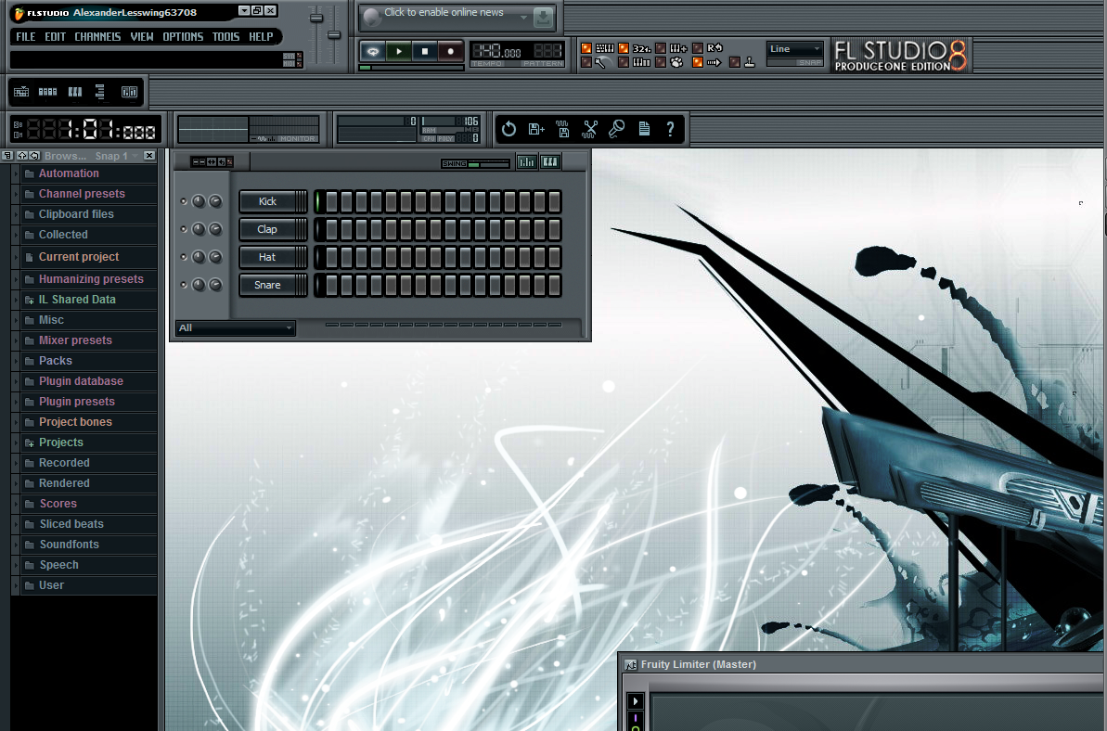
Task: Toggle wait for input paw switch
Action: click(x=661, y=62)
